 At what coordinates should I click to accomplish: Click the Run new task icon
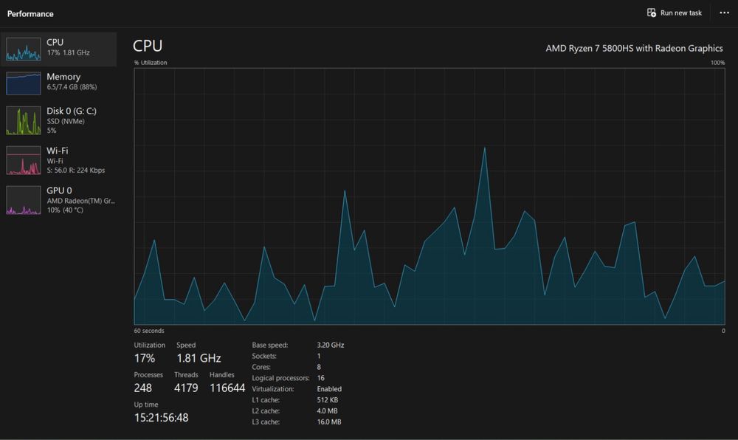point(652,13)
